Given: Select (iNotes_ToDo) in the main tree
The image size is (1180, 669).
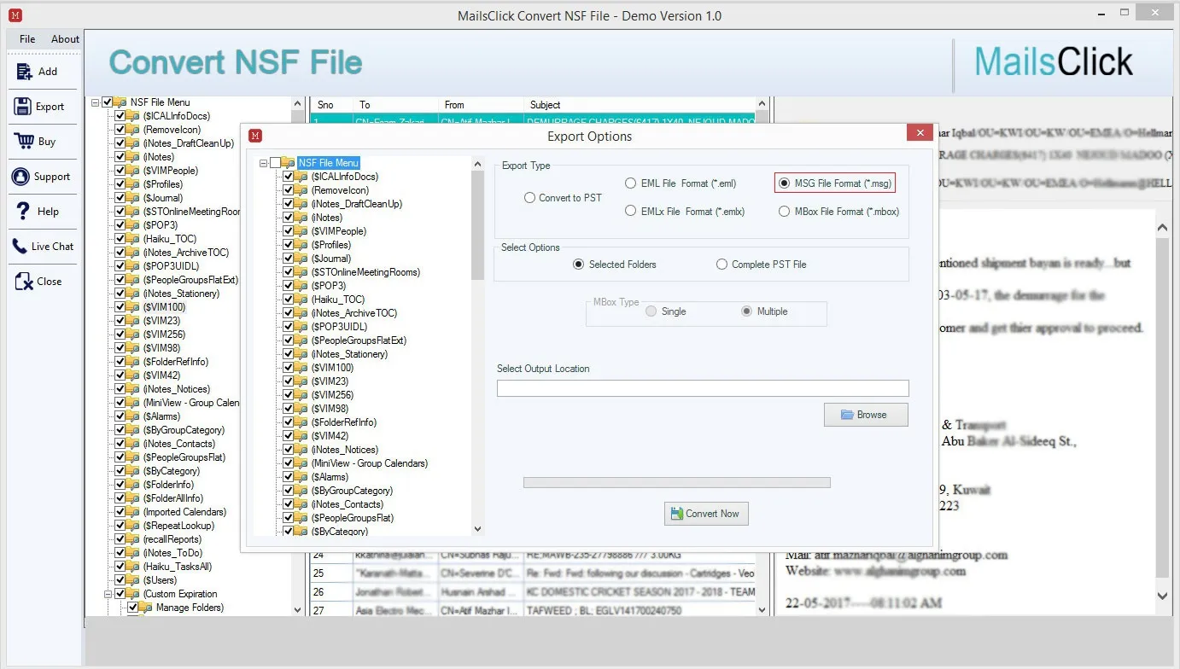Looking at the screenshot, I should pos(172,553).
